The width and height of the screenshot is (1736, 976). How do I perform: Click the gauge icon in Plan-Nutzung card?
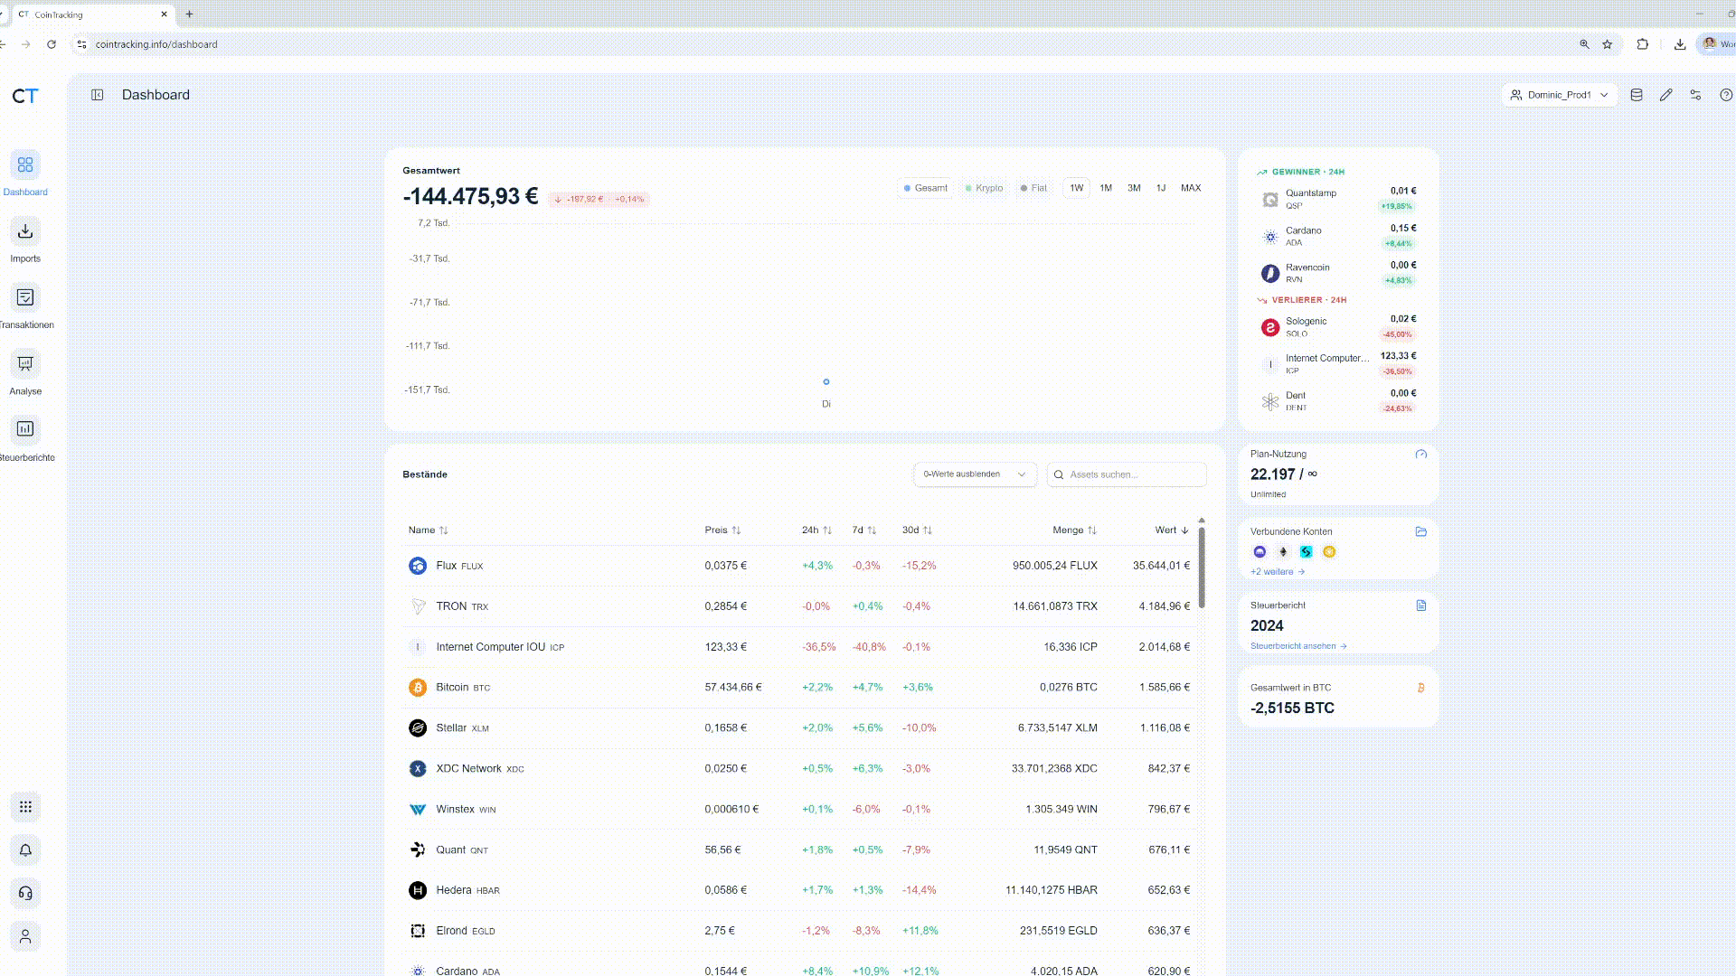pos(1421,455)
